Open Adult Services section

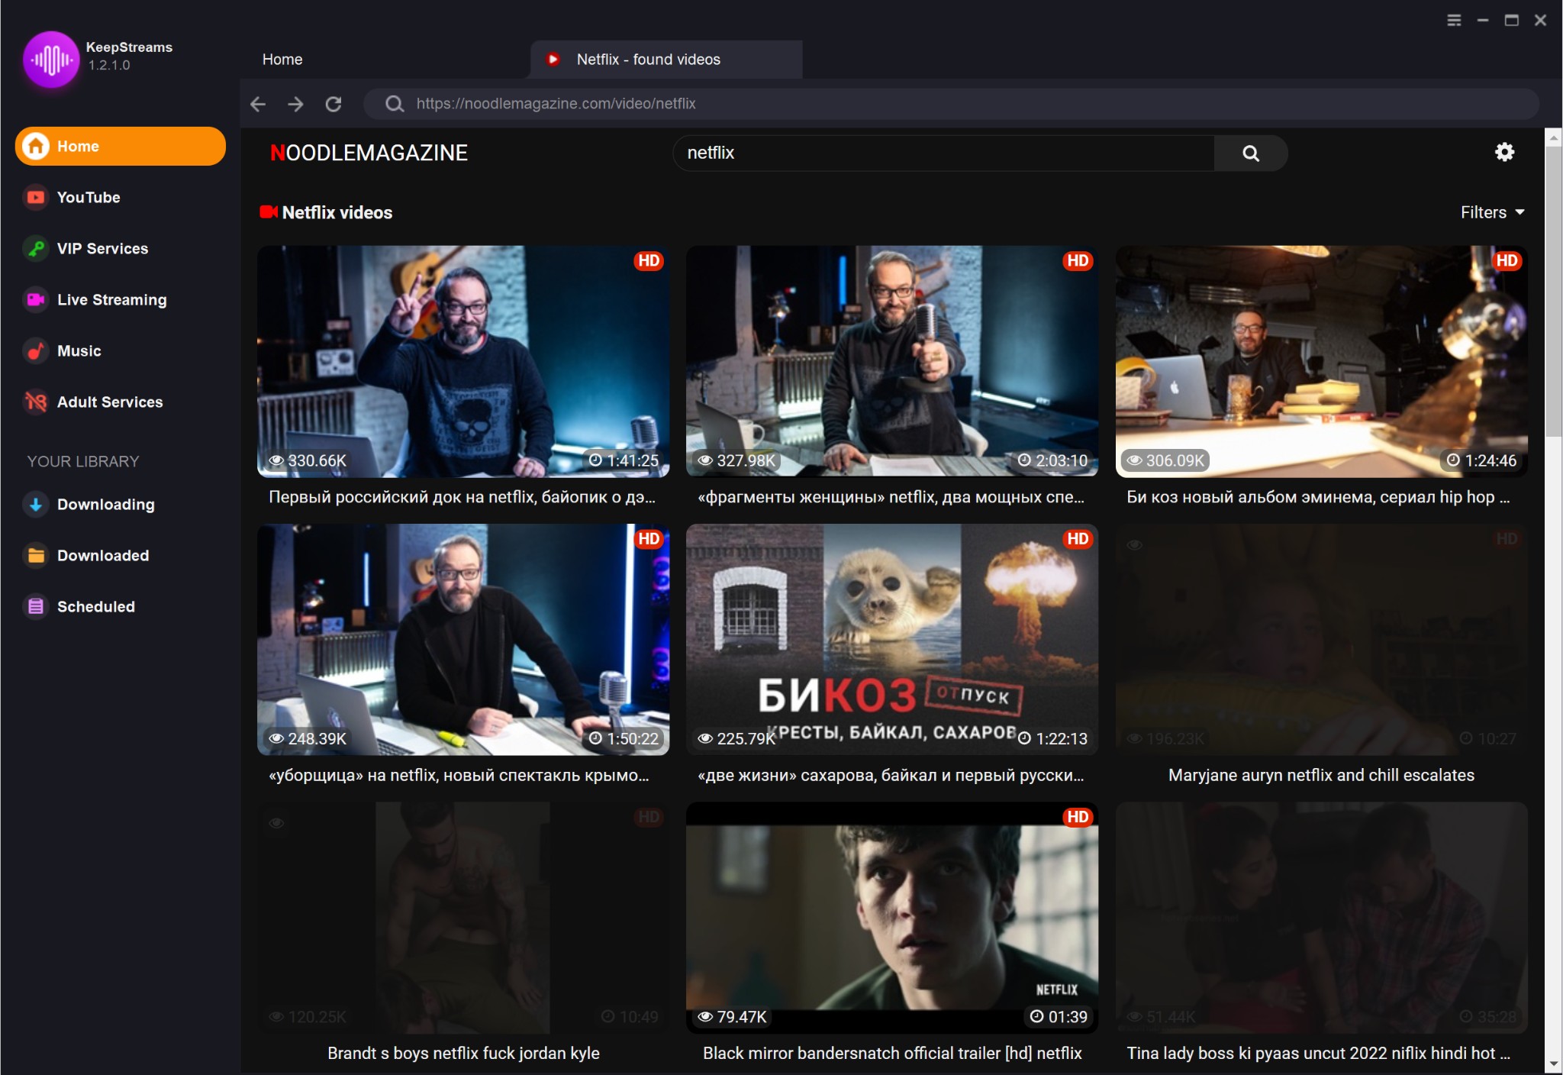point(110,402)
